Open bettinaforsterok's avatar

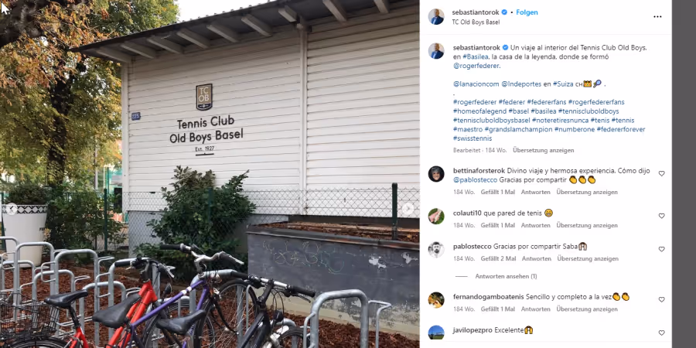click(436, 174)
